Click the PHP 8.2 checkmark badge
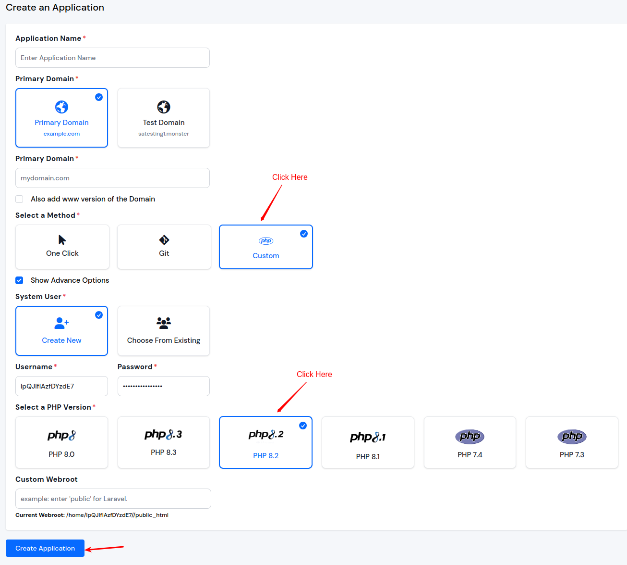The width and height of the screenshot is (627, 565). tap(303, 426)
